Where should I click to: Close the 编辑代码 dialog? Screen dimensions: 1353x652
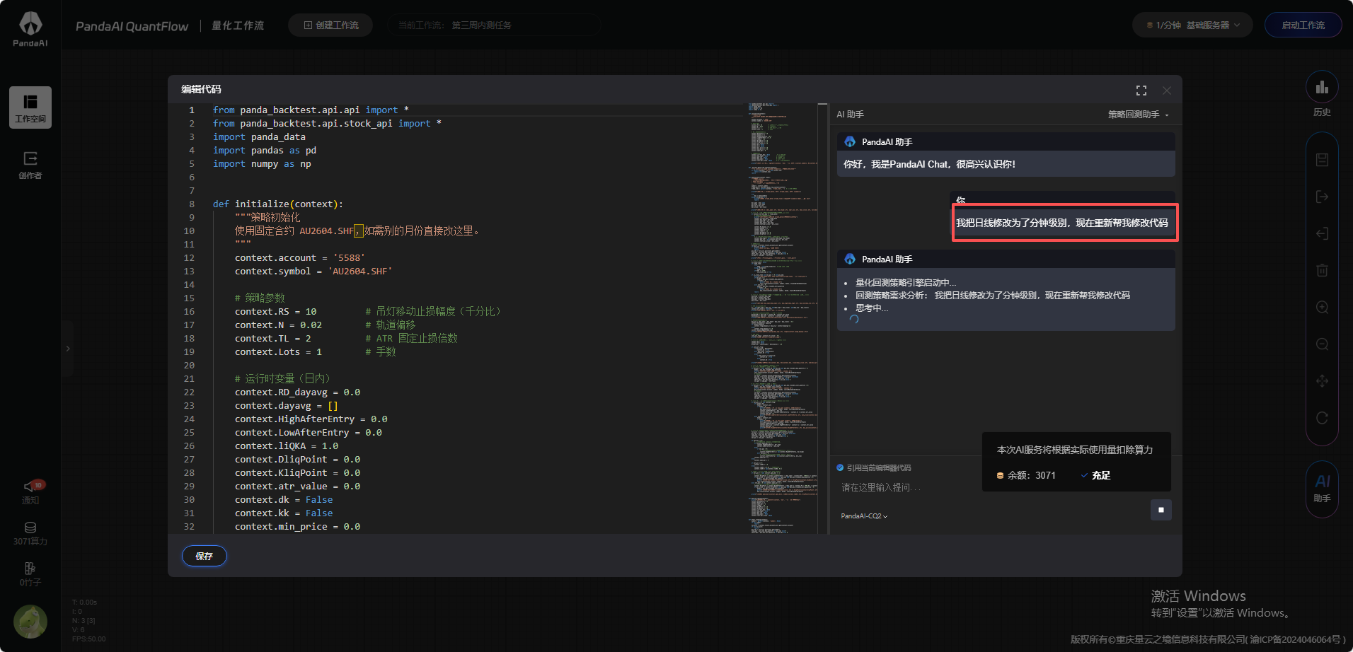[x=1167, y=91]
